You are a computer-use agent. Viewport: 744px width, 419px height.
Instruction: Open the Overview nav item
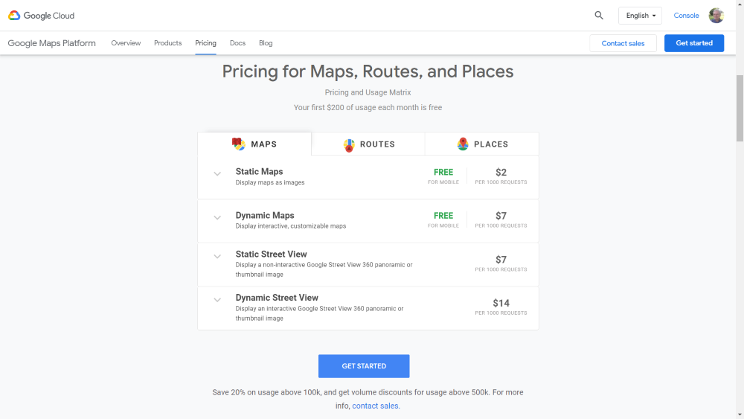click(x=126, y=43)
